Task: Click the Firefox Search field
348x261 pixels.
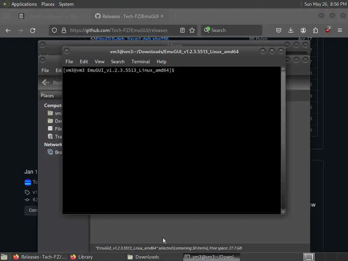Action: 231,30
